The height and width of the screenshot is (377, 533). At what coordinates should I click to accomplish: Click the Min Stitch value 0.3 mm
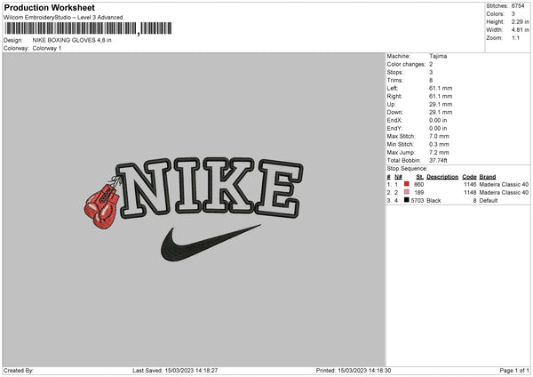439,144
